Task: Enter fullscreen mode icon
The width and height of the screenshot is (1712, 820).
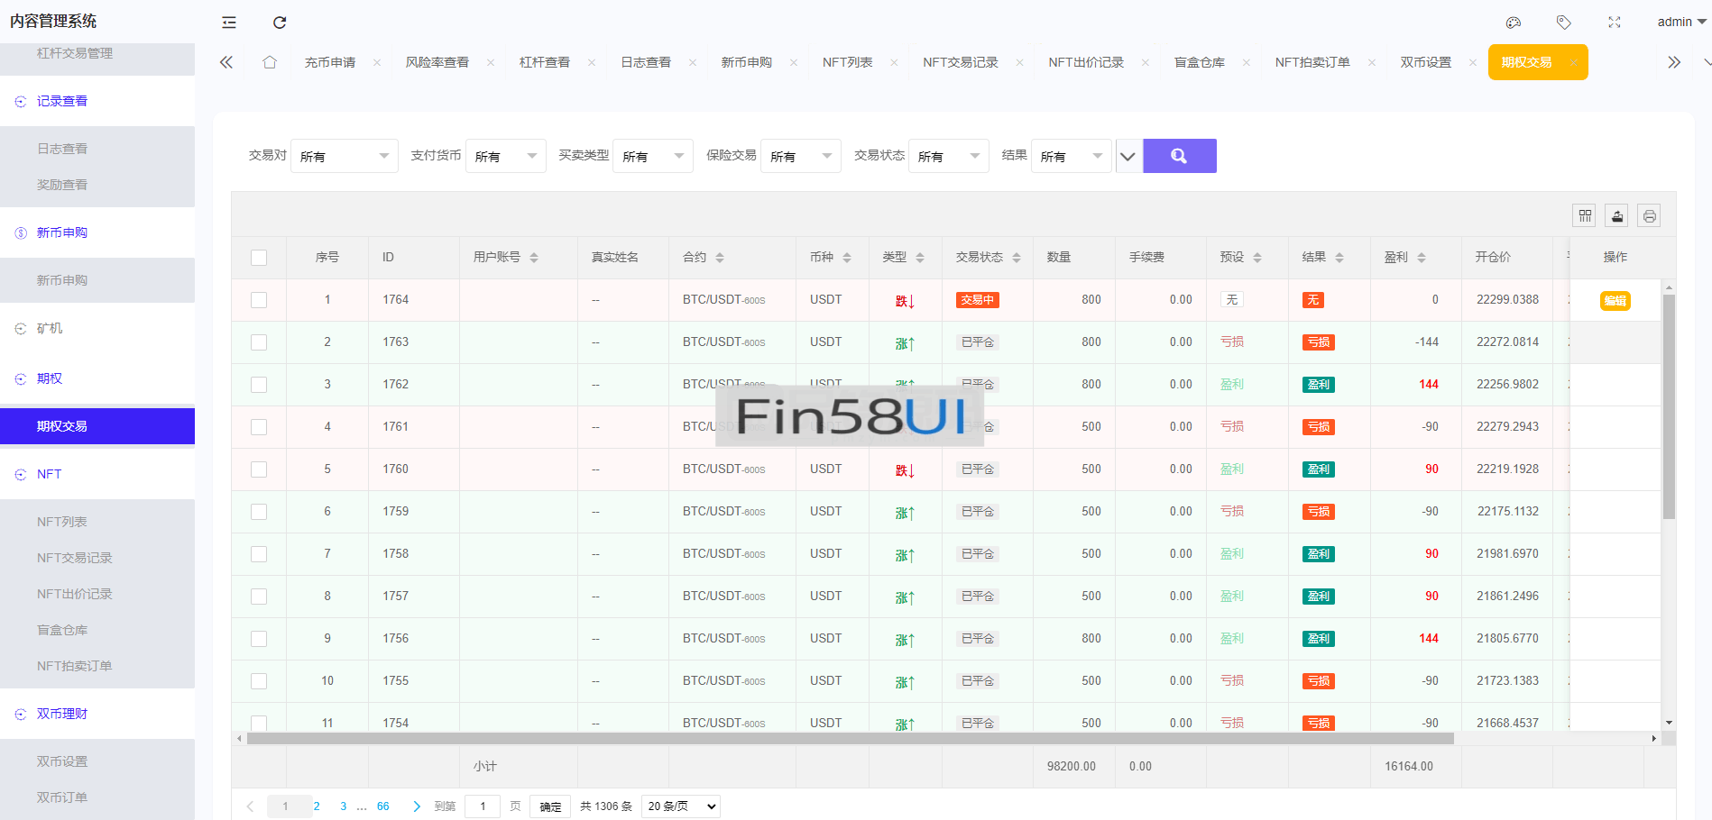Action: tap(1614, 23)
